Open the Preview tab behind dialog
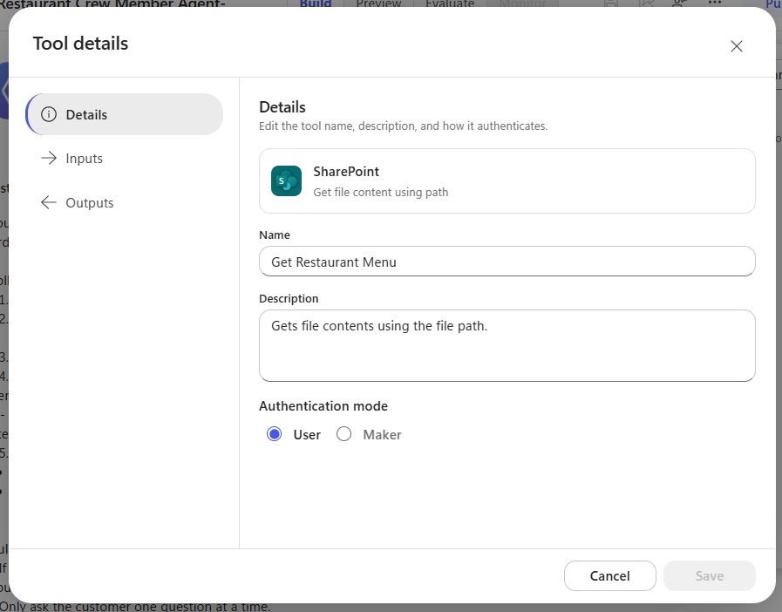782x612 pixels. [378, 3]
